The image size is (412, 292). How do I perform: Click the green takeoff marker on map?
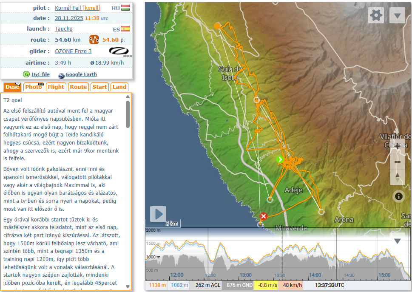pos(280,160)
